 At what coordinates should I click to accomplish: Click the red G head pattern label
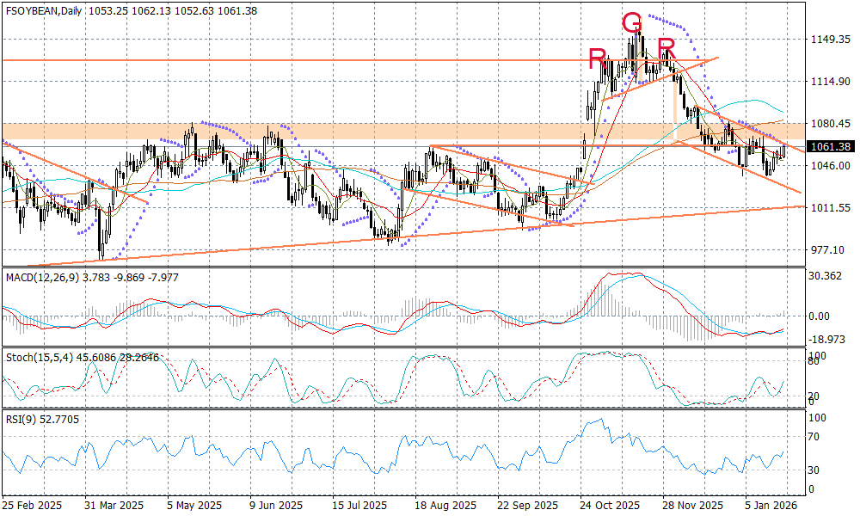pos(632,22)
